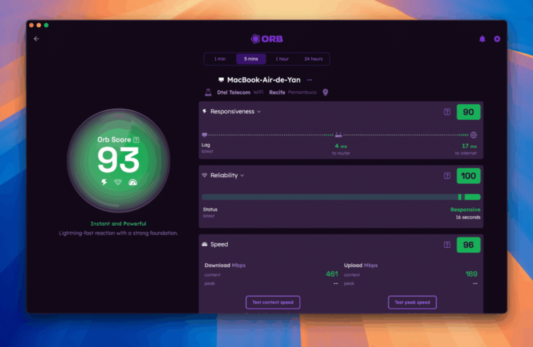The width and height of the screenshot is (533, 347).
Task: Open Speed help question mark
Action: [x=447, y=244]
